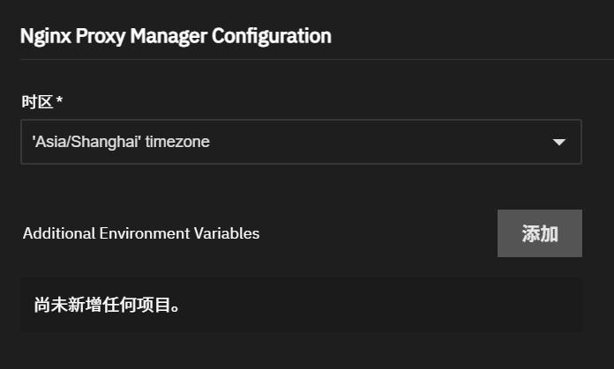Screen dimensions: 614x369
Task: Click the Nginx Proxy Manager Configuration heading
Action: pos(176,36)
